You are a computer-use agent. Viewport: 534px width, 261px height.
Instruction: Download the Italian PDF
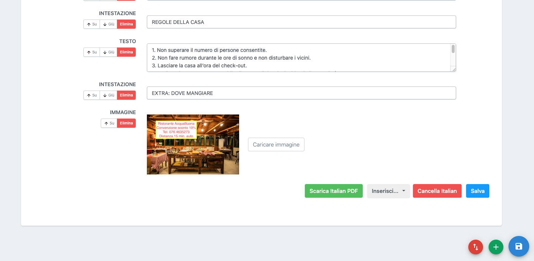(334, 191)
